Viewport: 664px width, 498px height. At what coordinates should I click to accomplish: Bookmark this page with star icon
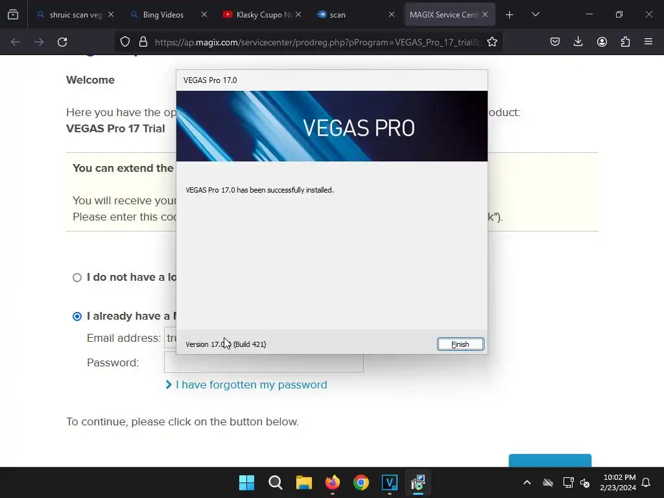pyautogui.click(x=492, y=42)
